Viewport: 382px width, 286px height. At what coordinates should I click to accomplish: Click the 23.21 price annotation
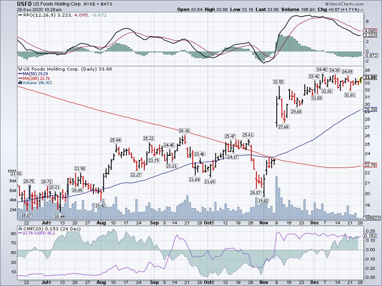(171, 166)
